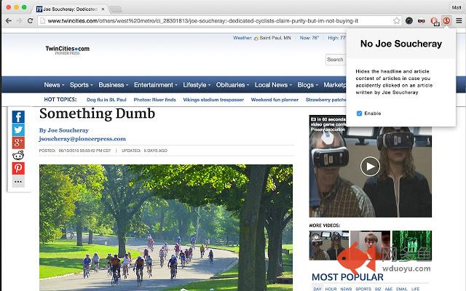Share article on Google Plus
Viewport: 466px width, 291px height.
[x=18, y=143]
